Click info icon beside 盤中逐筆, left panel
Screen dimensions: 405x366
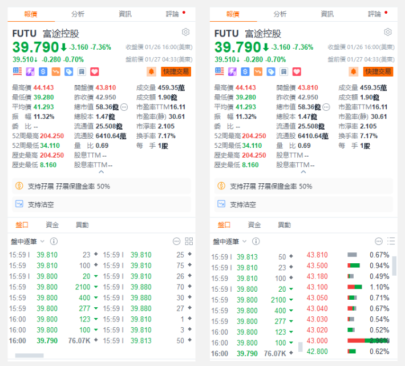pyautogui.click(x=54, y=242)
